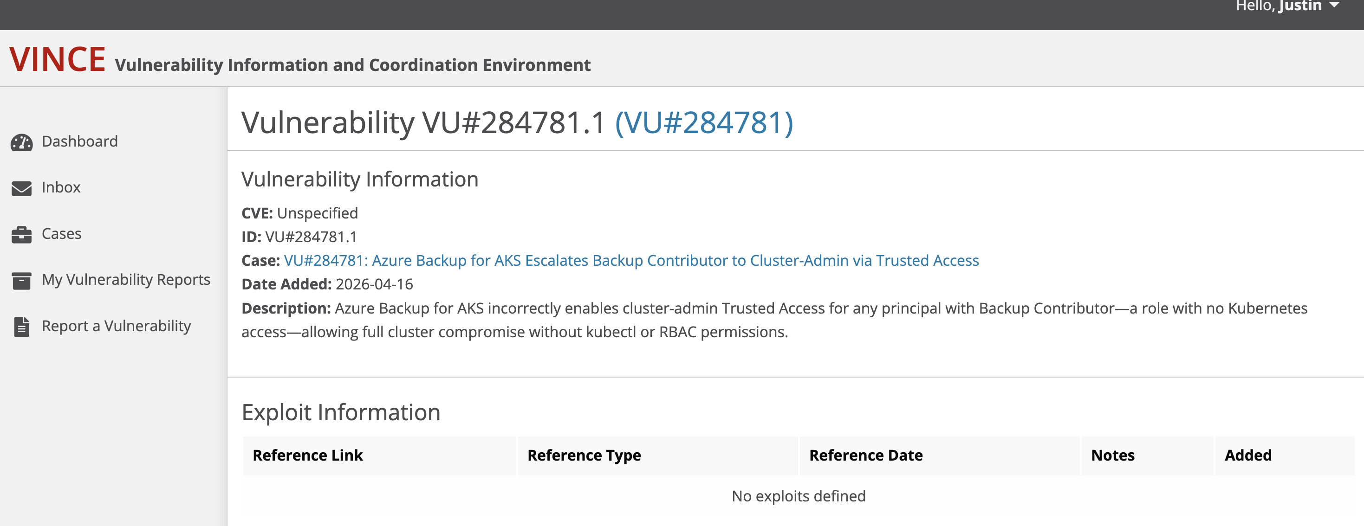Choose Report a Vulnerability in sidebar
The image size is (1364, 526).
pos(117,326)
